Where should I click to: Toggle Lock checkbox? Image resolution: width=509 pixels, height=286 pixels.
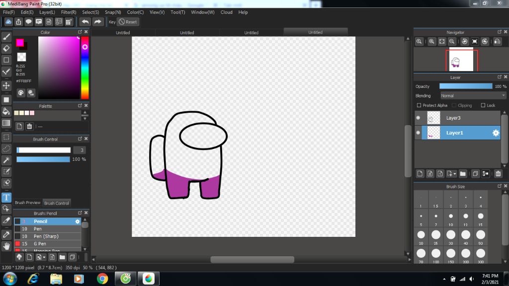tap(483, 105)
